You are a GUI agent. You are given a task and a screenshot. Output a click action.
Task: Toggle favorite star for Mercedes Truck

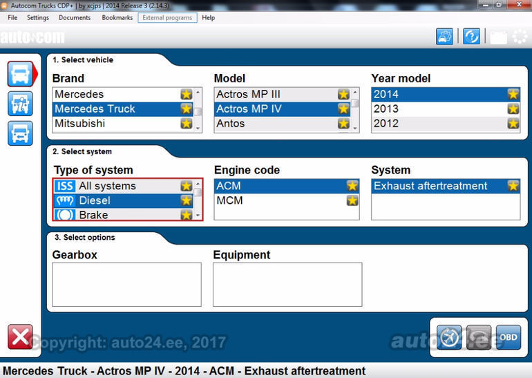[x=187, y=108]
